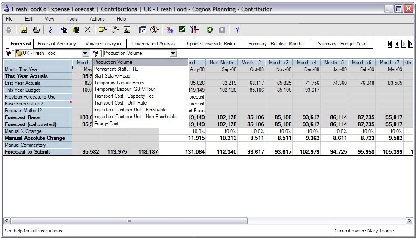Open help with the question mark icon
This screenshot has height=238, width=416.
[x=237, y=30]
